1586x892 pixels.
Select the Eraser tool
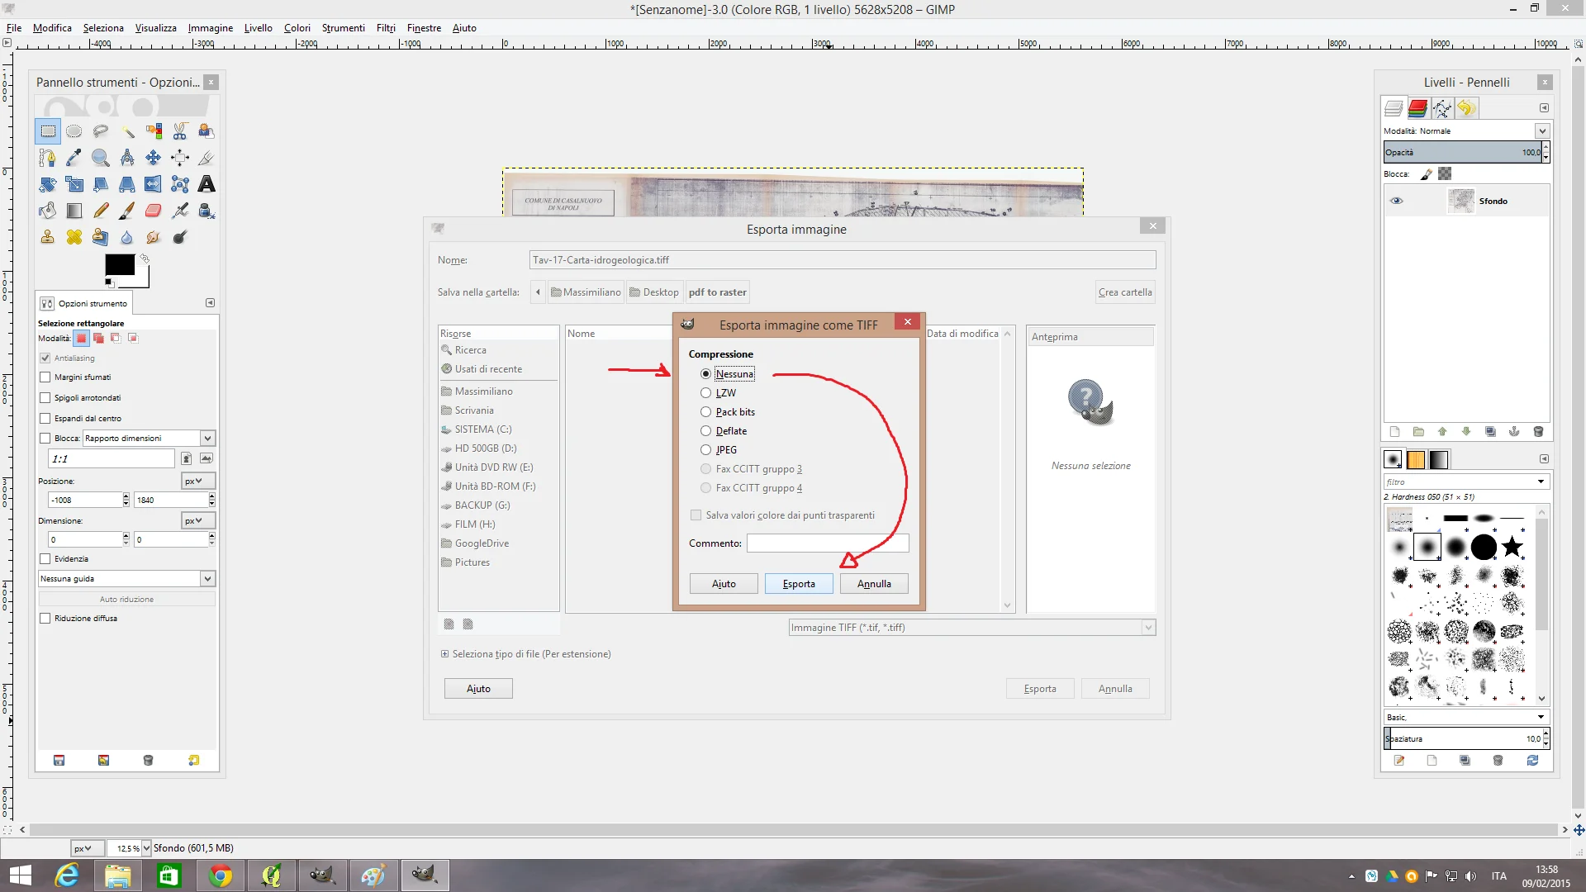pyautogui.click(x=154, y=211)
